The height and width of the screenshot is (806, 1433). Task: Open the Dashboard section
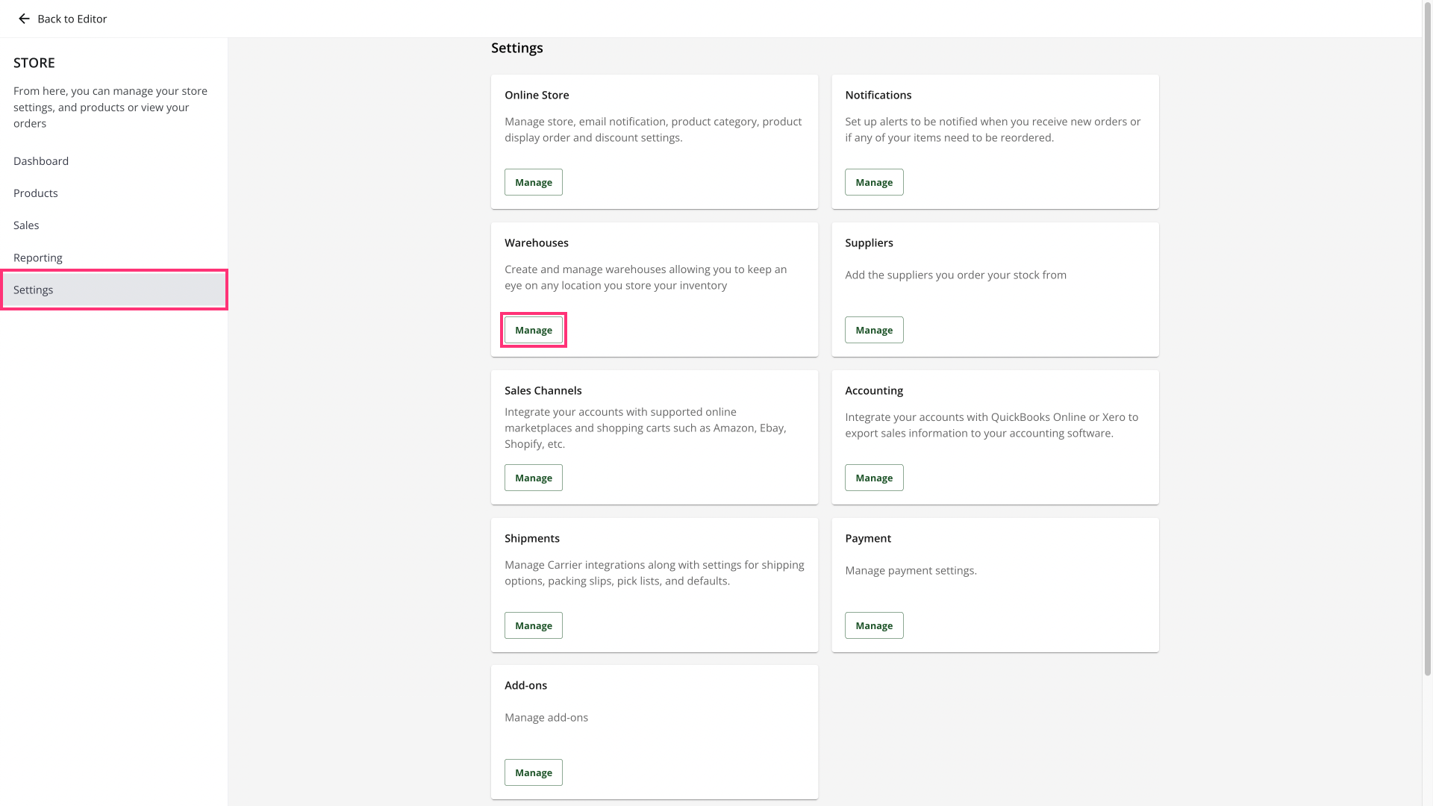(x=41, y=161)
